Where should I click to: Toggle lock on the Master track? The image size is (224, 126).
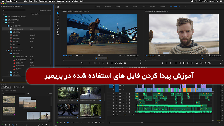114,115
